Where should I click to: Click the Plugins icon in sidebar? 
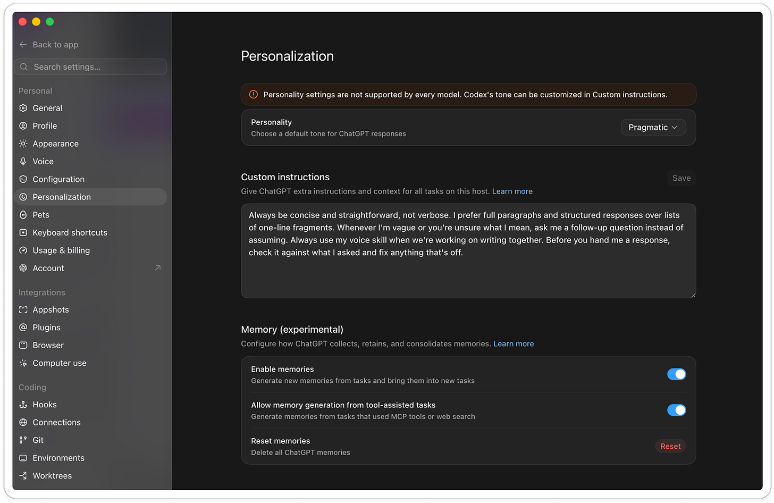(23, 328)
